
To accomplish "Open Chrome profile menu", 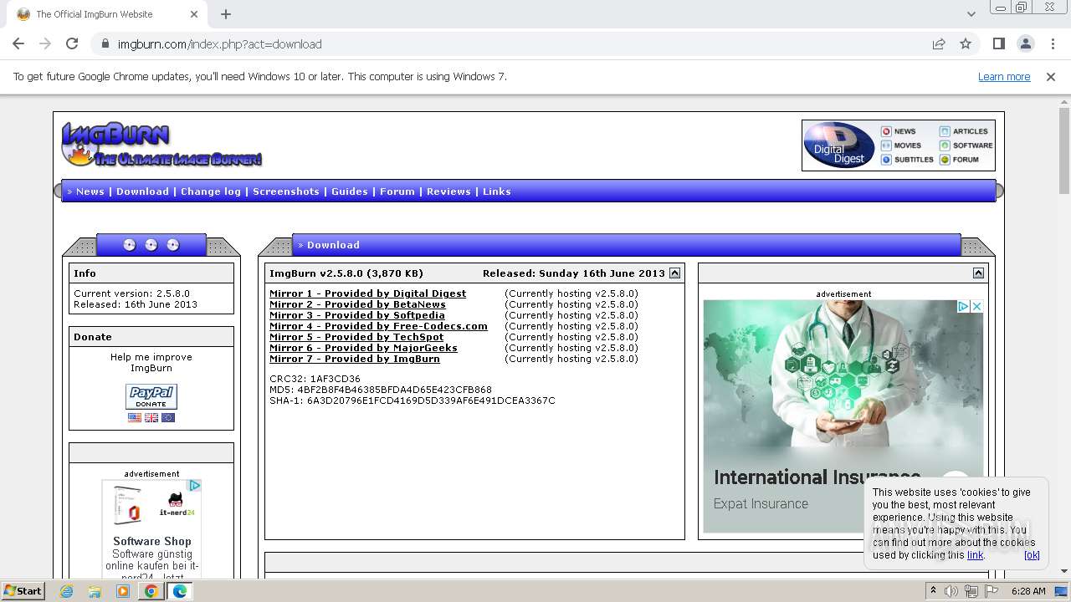I will (x=1025, y=43).
